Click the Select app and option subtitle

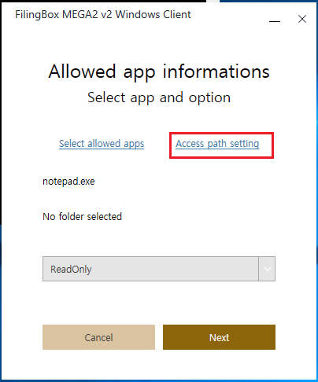click(159, 97)
